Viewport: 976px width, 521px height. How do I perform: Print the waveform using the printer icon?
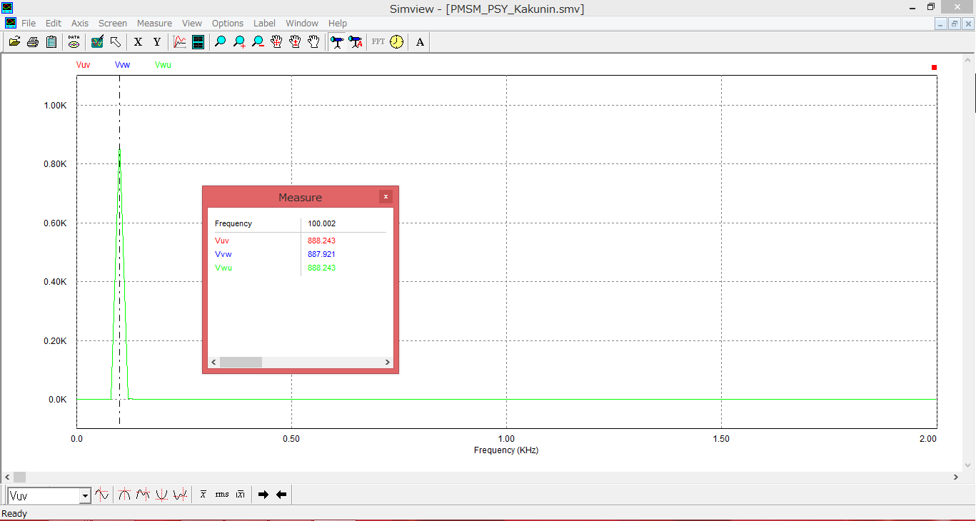[x=32, y=42]
